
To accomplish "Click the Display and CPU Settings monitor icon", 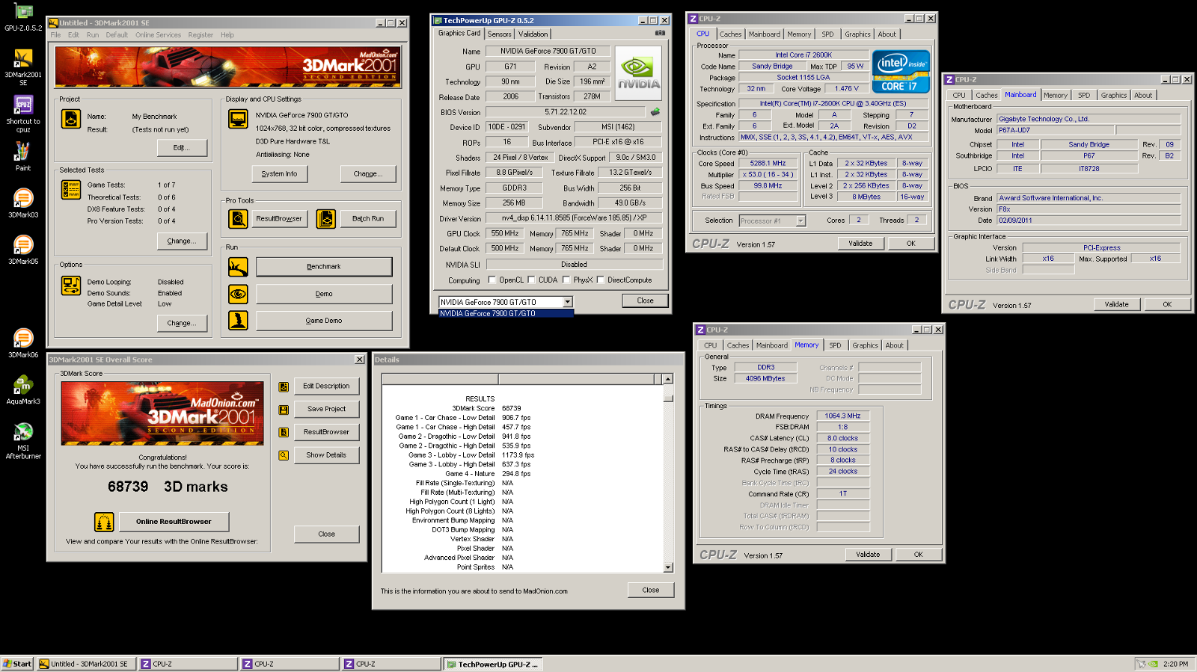I will pos(238,119).
